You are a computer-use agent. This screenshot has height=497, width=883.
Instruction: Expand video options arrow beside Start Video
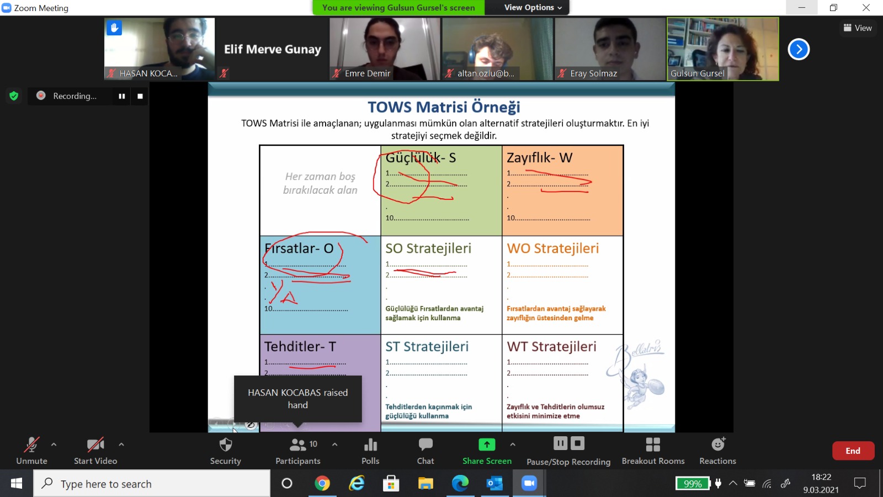click(x=121, y=444)
